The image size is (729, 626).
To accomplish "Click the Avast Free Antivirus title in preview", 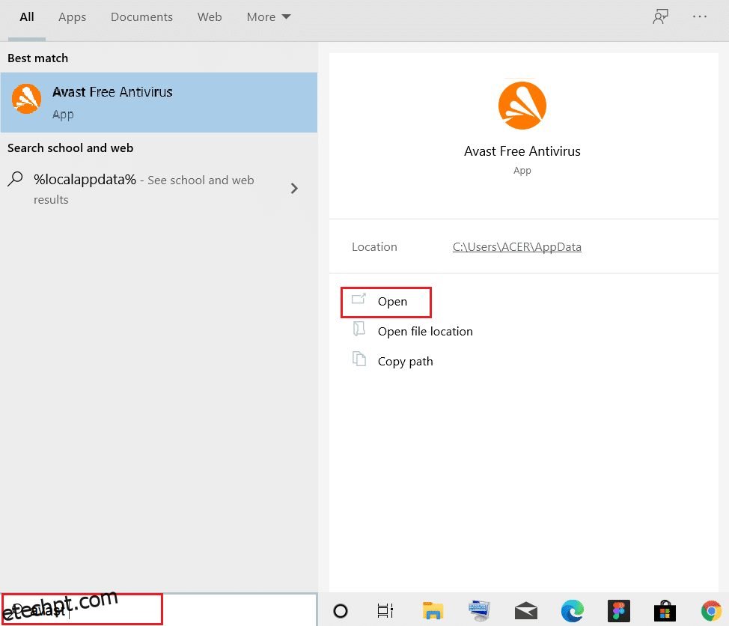I will 522,151.
